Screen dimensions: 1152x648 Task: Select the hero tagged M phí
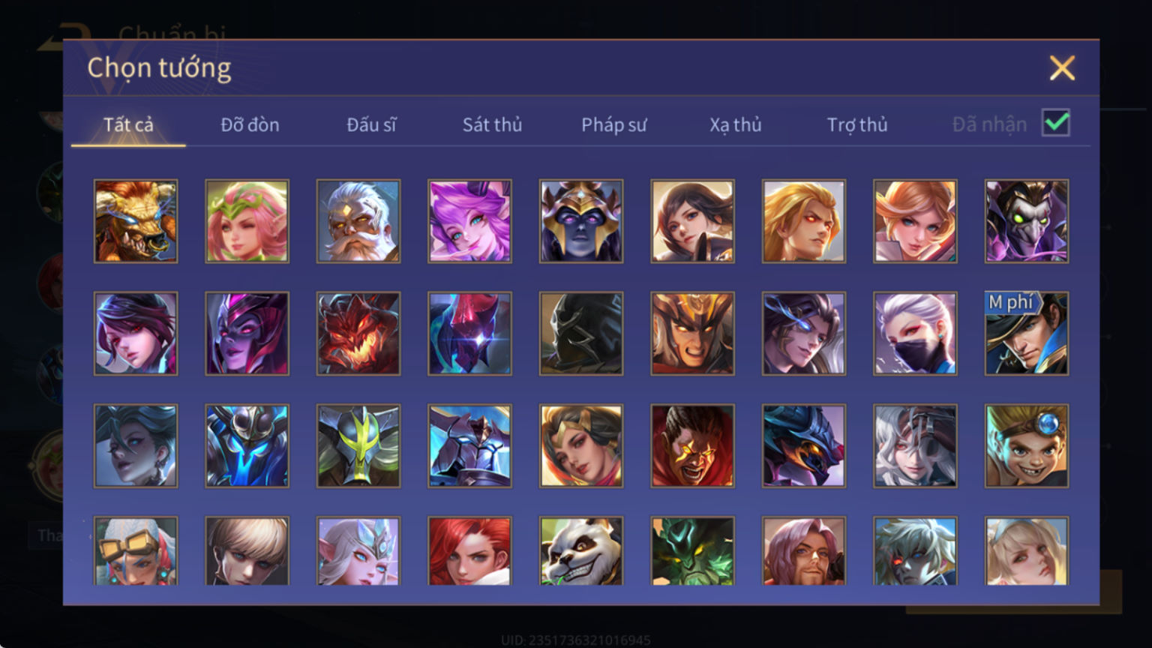pyautogui.click(x=1027, y=334)
